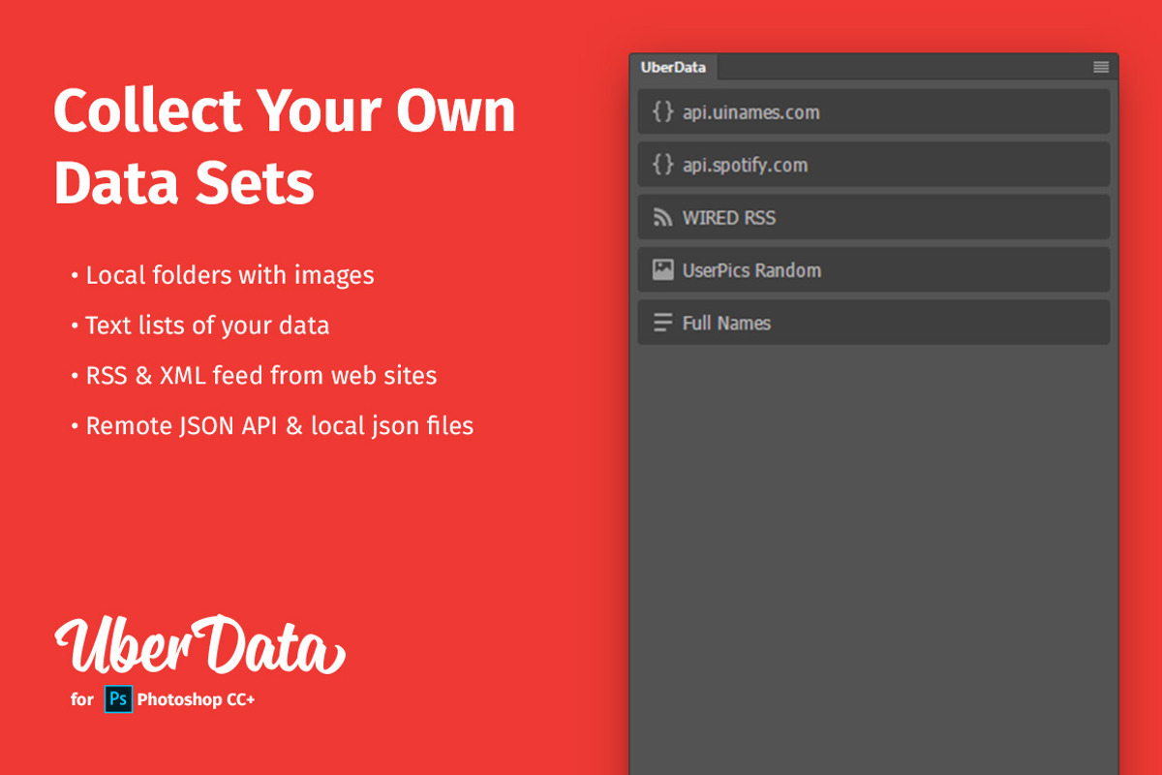The image size is (1162, 775).
Task: Open the WIRED RSS data set
Action: tap(873, 217)
